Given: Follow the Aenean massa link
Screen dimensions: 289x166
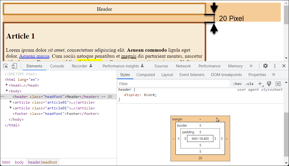Looking at the screenshot, I should click(34, 56).
